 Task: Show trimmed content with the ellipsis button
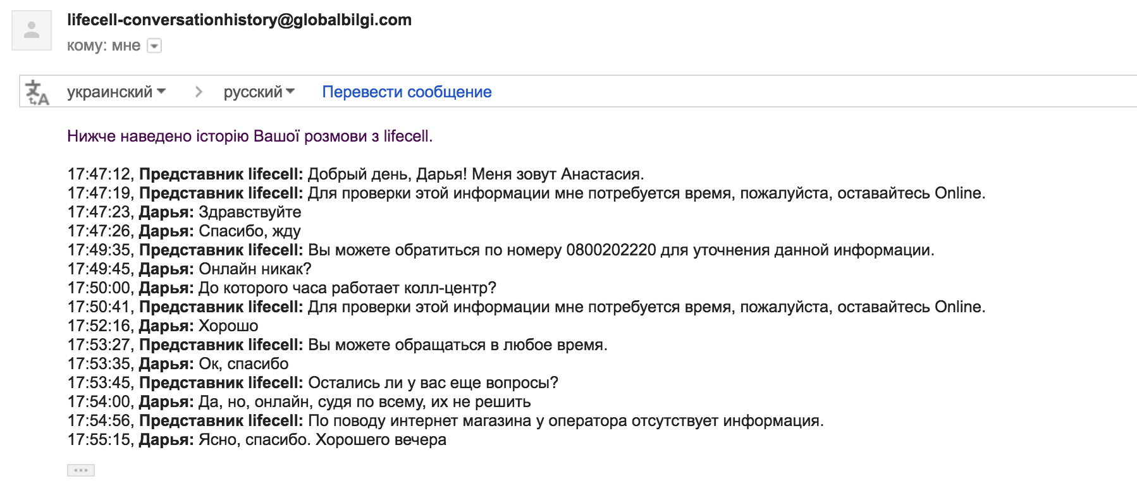click(x=81, y=470)
